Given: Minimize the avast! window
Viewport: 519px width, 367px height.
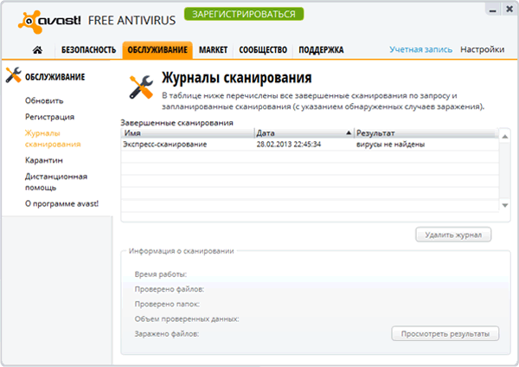Looking at the screenshot, I should click(x=493, y=10).
